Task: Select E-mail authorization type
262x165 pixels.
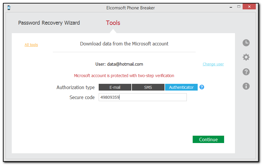Action: point(115,87)
